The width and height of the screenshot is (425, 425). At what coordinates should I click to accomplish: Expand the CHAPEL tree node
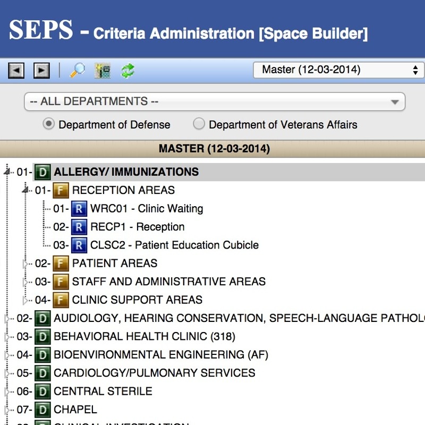click(7, 410)
